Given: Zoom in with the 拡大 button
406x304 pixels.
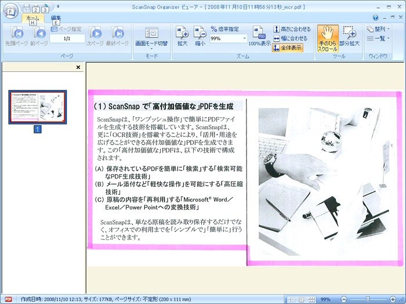Looking at the screenshot, I should pos(182,36).
